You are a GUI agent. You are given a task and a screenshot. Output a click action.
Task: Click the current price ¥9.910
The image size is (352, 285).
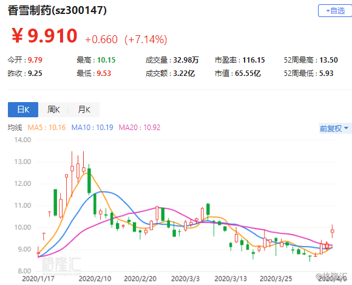coord(44,36)
